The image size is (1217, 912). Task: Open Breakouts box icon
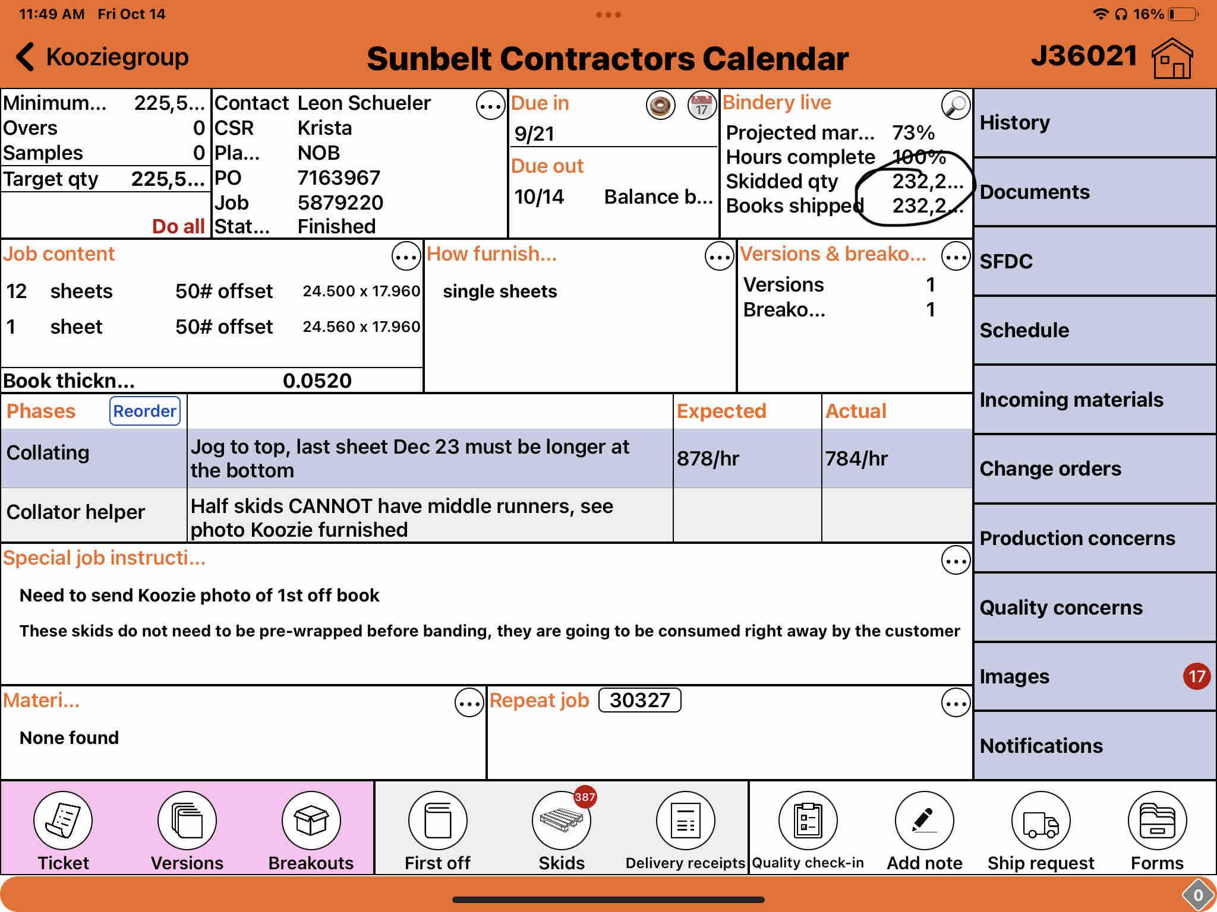click(311, 821)
